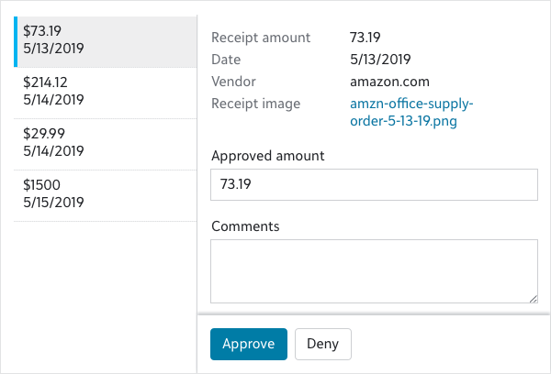This screenshot has height=374, width=551.
Task: Select the $73.19 receipt from 5/13/2019
Action: point(101,42)
